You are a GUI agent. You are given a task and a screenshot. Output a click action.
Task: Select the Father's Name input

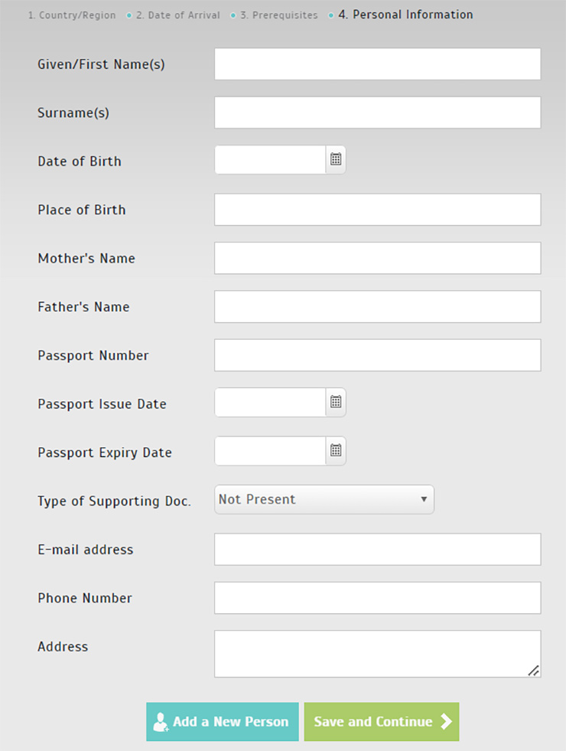click(x=378, y=306)
